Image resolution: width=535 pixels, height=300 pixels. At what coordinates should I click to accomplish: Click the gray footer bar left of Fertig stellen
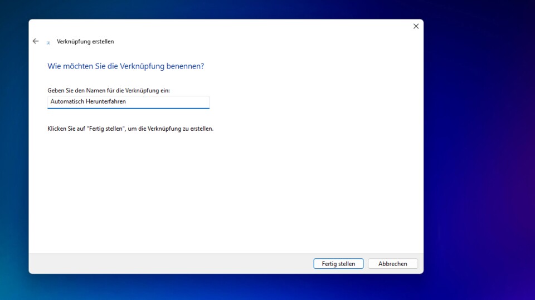[167, 264]
